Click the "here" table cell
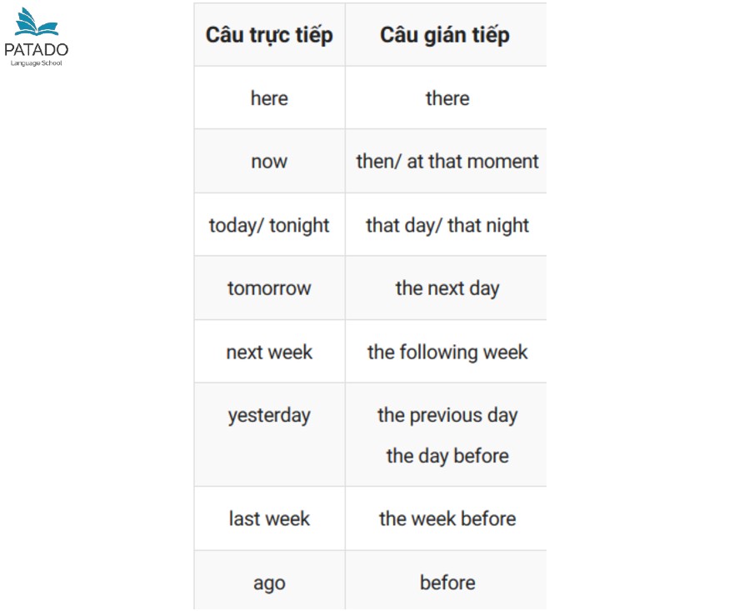 tap(269, 98)
